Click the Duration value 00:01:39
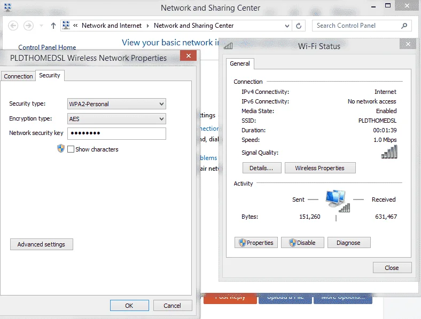This screenshot has height=319, width=421. point(385,130)
